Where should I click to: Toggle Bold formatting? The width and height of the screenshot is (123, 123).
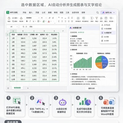[x=27, y=21]
